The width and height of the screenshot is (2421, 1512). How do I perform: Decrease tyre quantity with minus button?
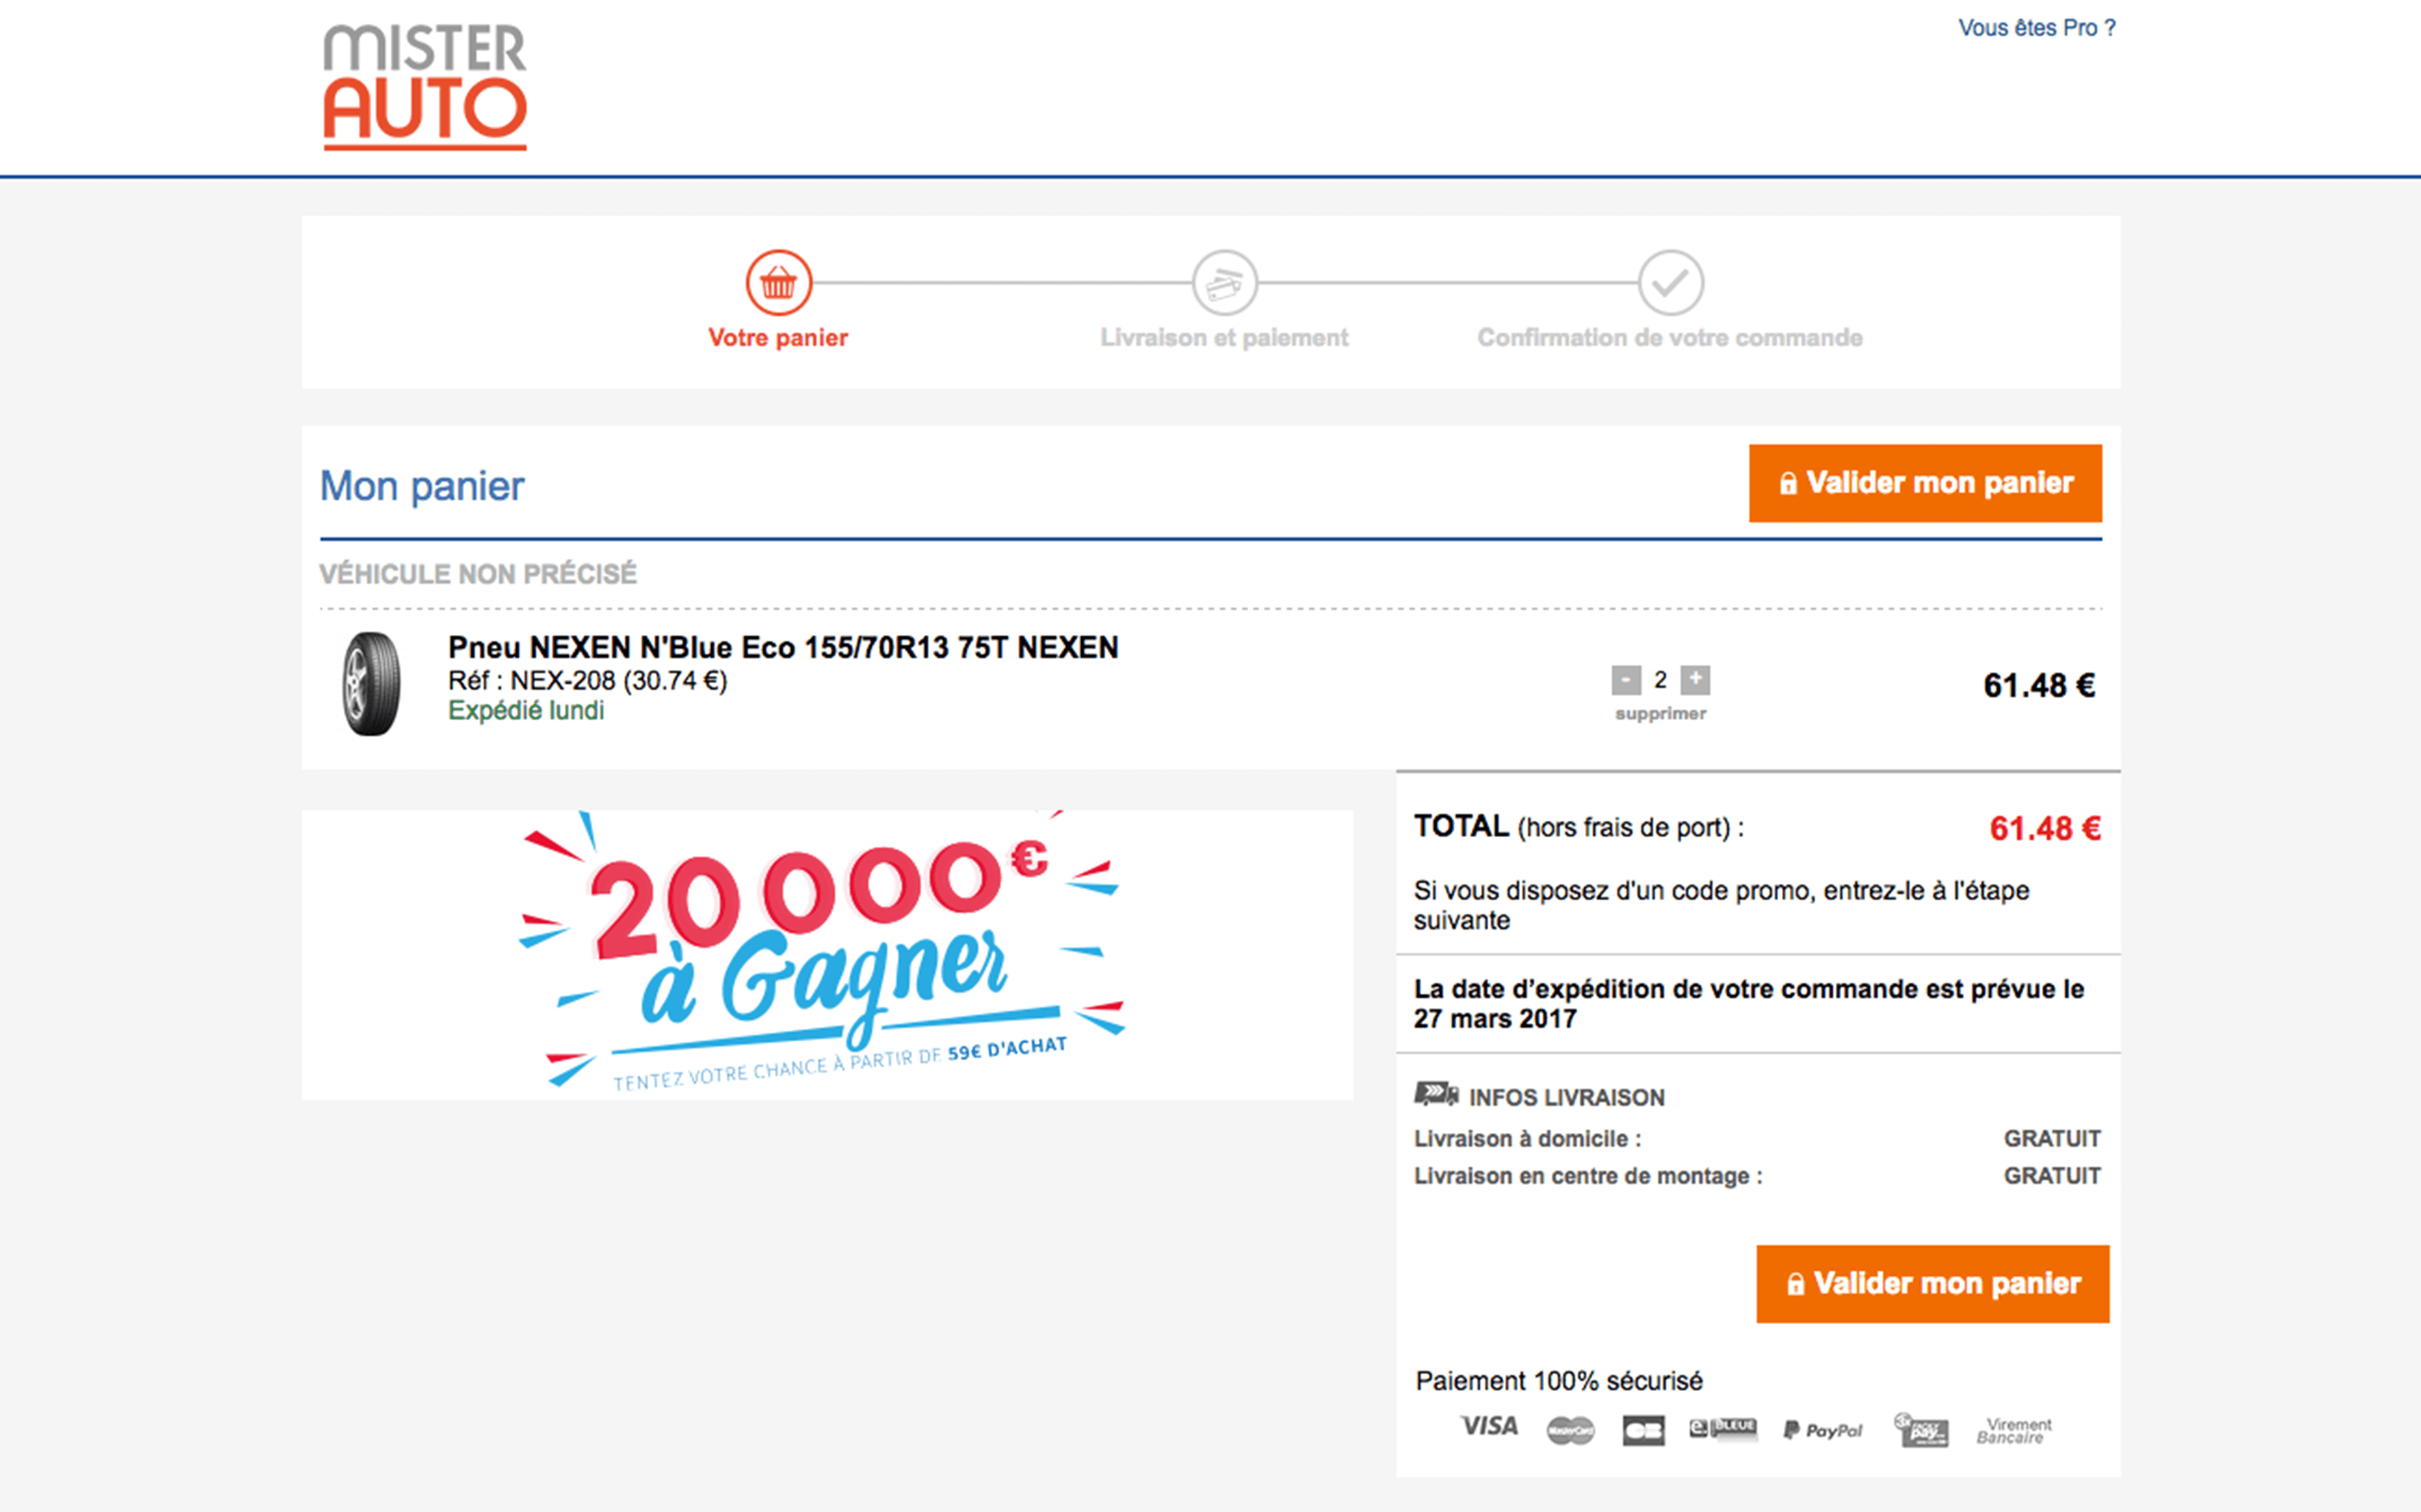(x=1626, y=680)
